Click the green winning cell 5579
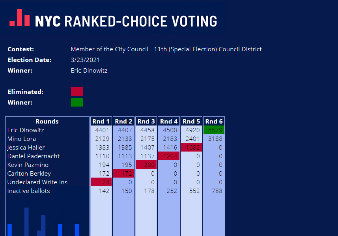This screenshot has height=236, width=338. pyautogui.click(x=214, y=130)
